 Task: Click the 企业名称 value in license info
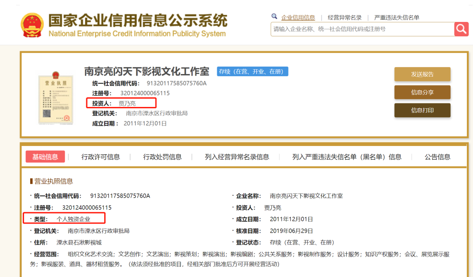[306, 196]
